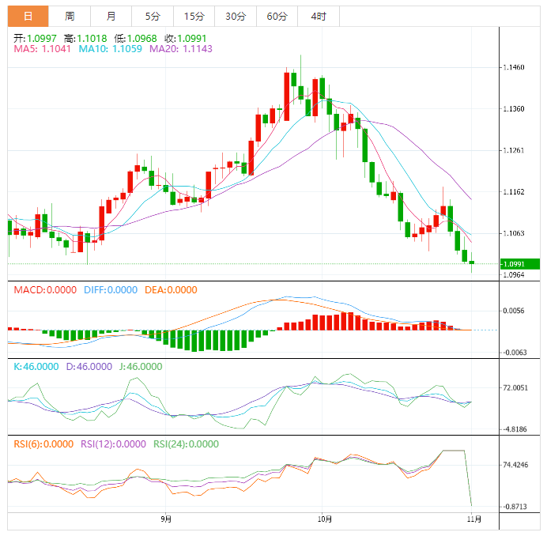Viewport: 547px width, 536px height.
Task: Open the 5分 timeframe tab
Action: pos(152,16)
